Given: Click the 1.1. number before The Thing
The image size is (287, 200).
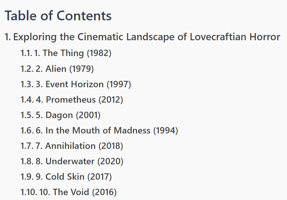Looking at the screenshot, I should point(26,53).
